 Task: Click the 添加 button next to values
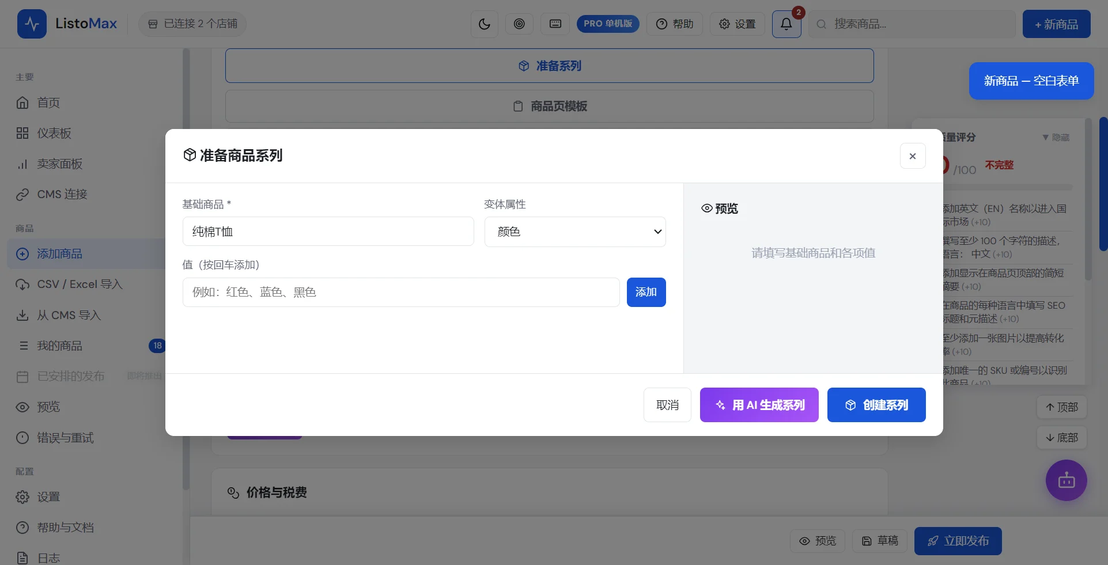point(646,292)
